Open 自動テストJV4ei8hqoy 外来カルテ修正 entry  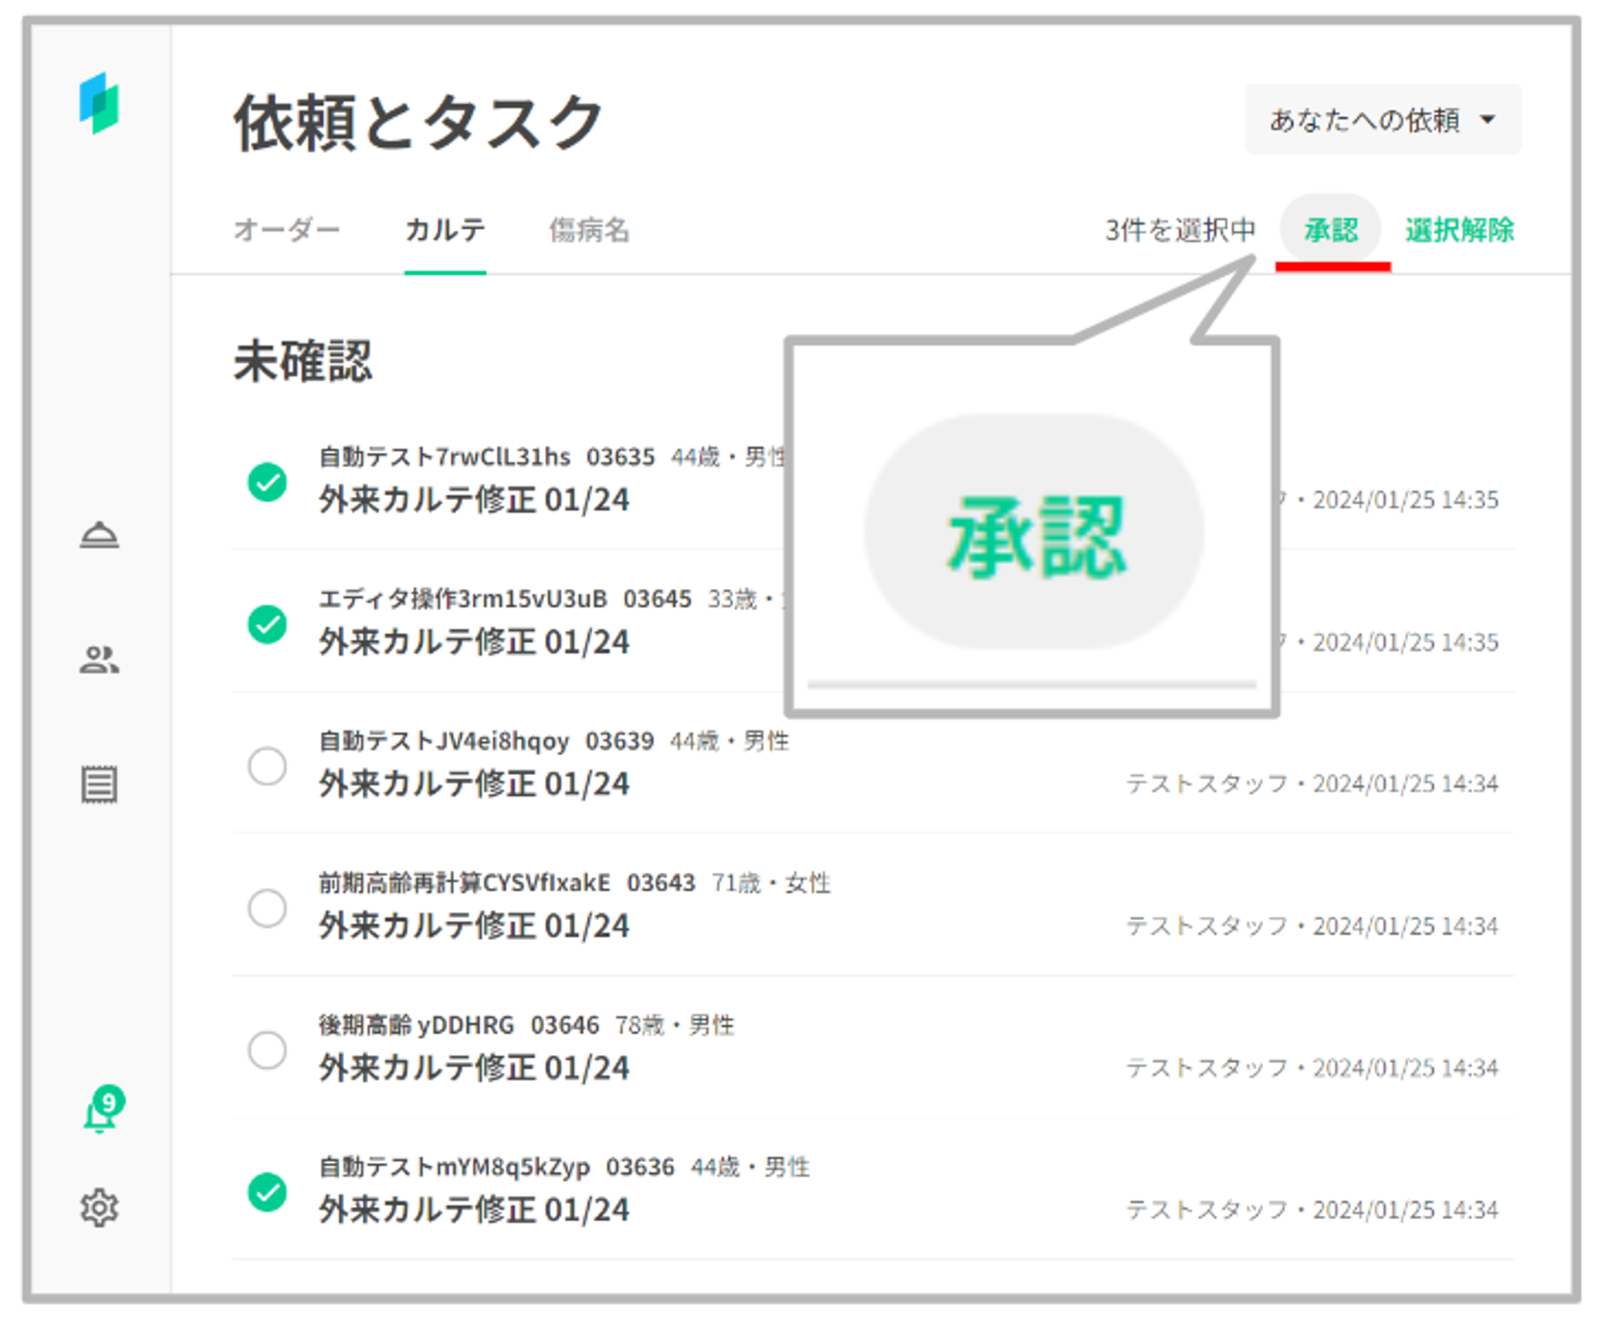(474, 784)
